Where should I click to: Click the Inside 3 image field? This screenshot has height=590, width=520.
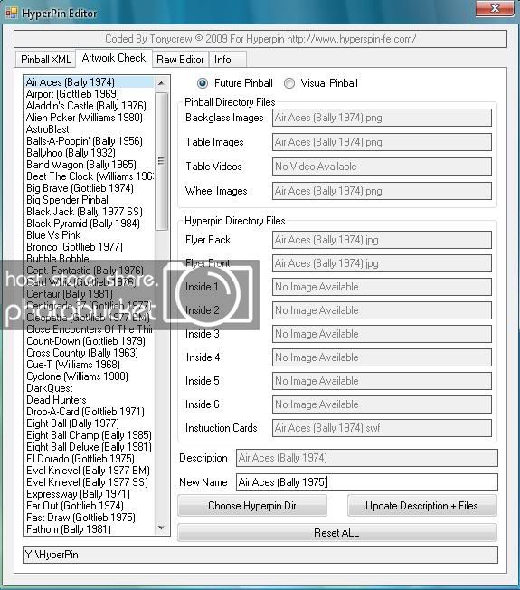pyautogui.click(x=382, y=334)
